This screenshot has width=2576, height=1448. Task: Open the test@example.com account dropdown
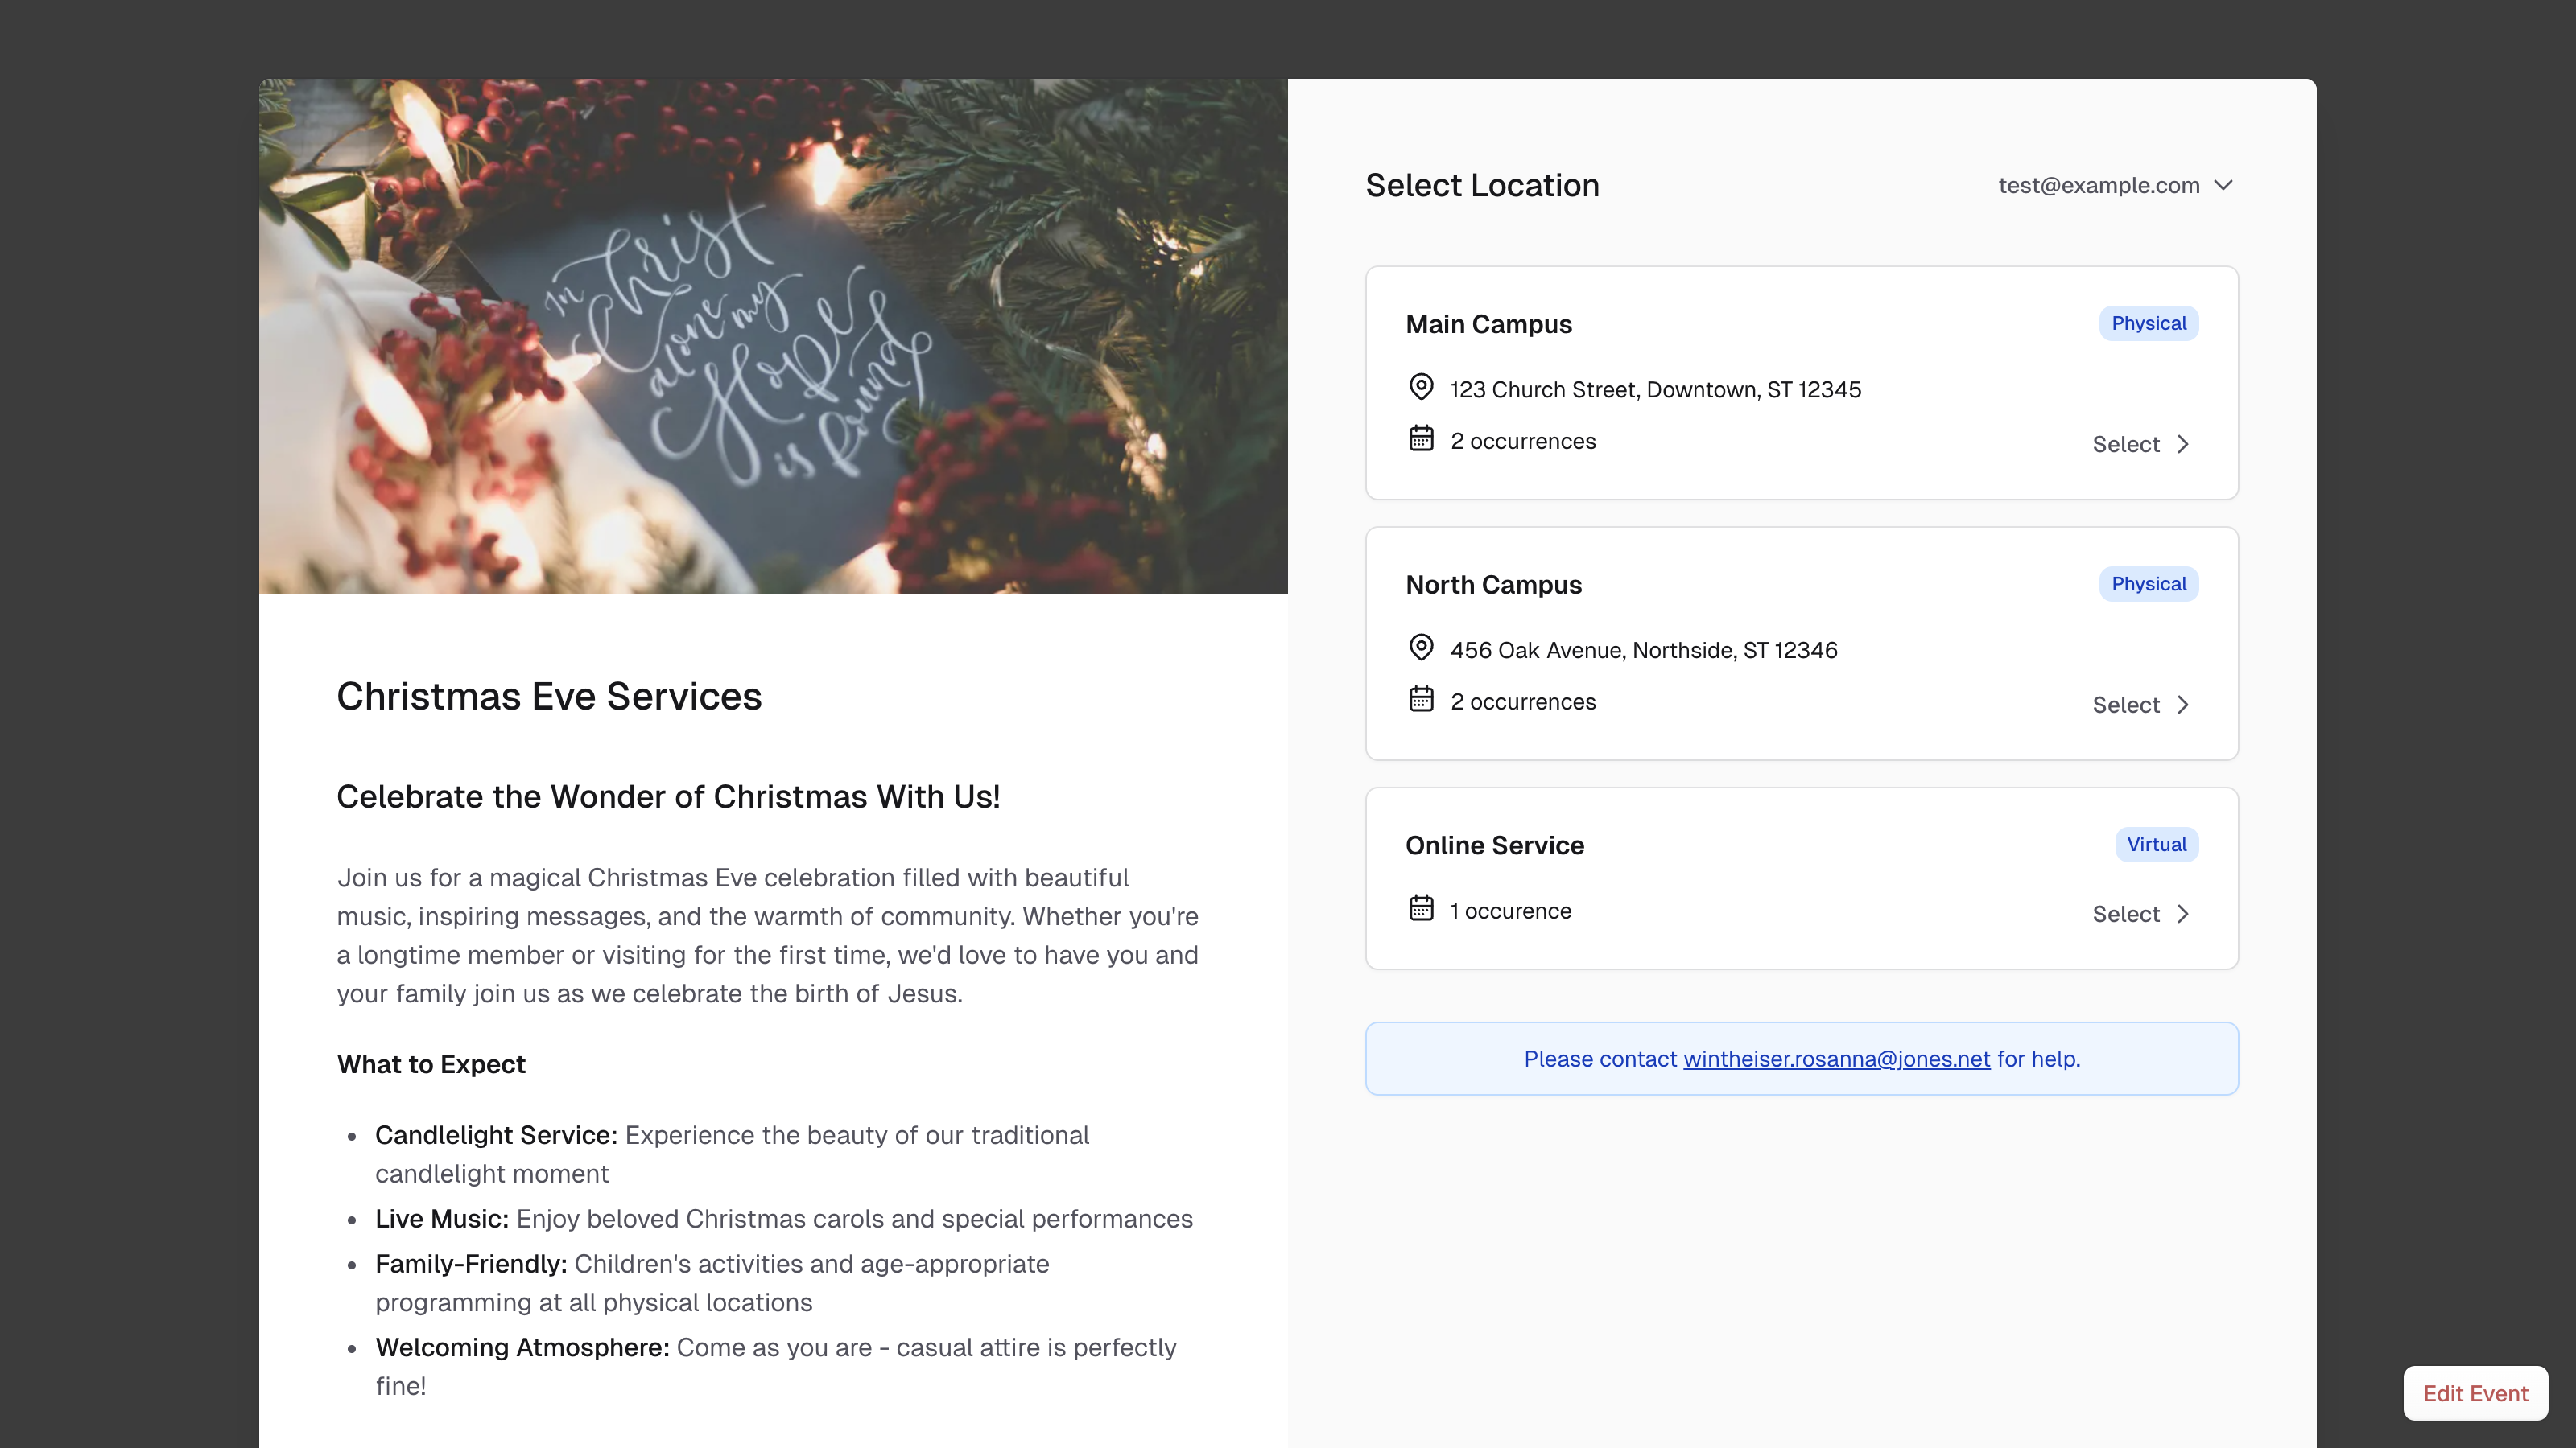point(2098,186)
